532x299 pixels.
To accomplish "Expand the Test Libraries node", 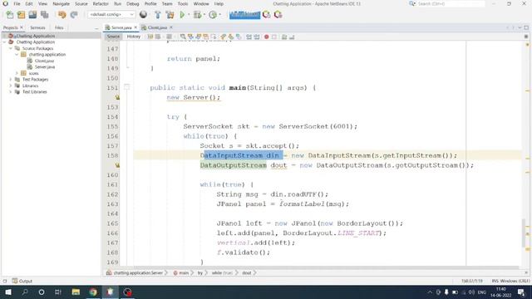I will [11, 92].
